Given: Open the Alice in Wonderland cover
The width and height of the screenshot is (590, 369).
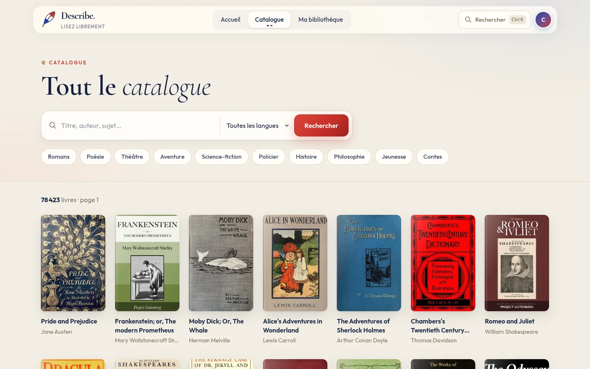Looking at the screenshot, I should 295,263.
